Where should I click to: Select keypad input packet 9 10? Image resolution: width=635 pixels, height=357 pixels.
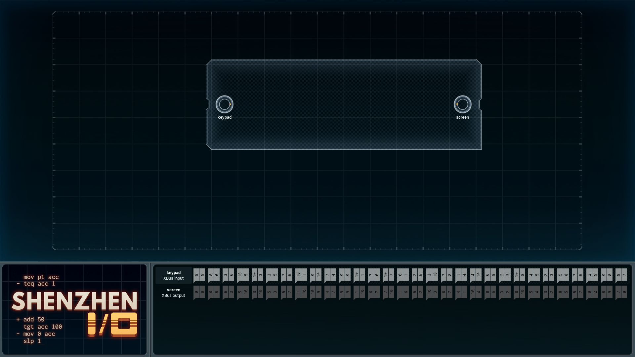(316, 275)
